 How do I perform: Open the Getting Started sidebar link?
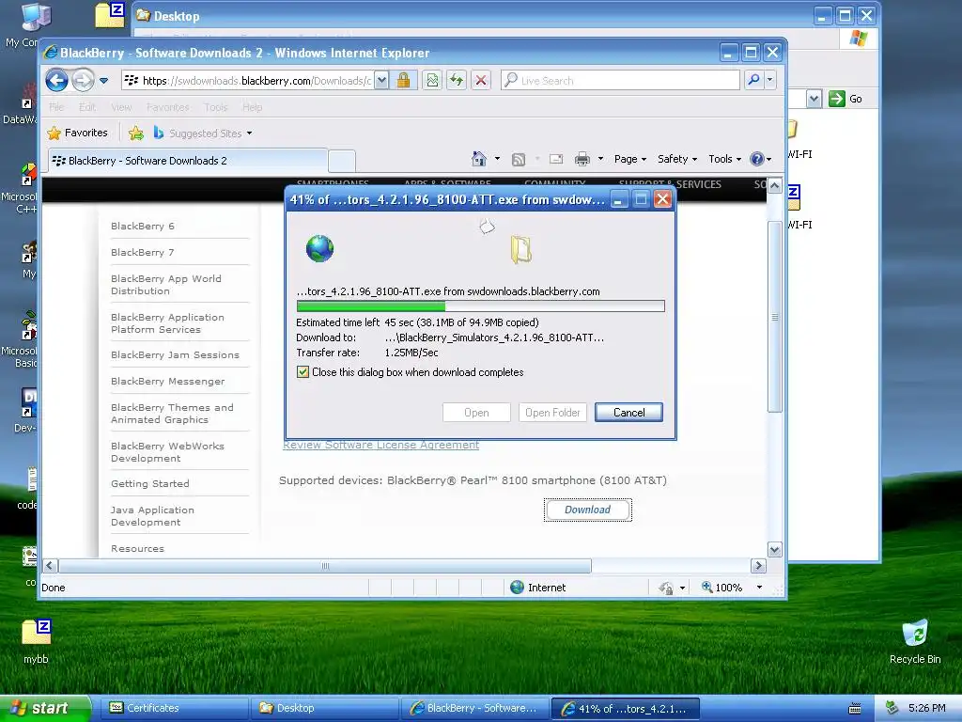tap(150, 484)
